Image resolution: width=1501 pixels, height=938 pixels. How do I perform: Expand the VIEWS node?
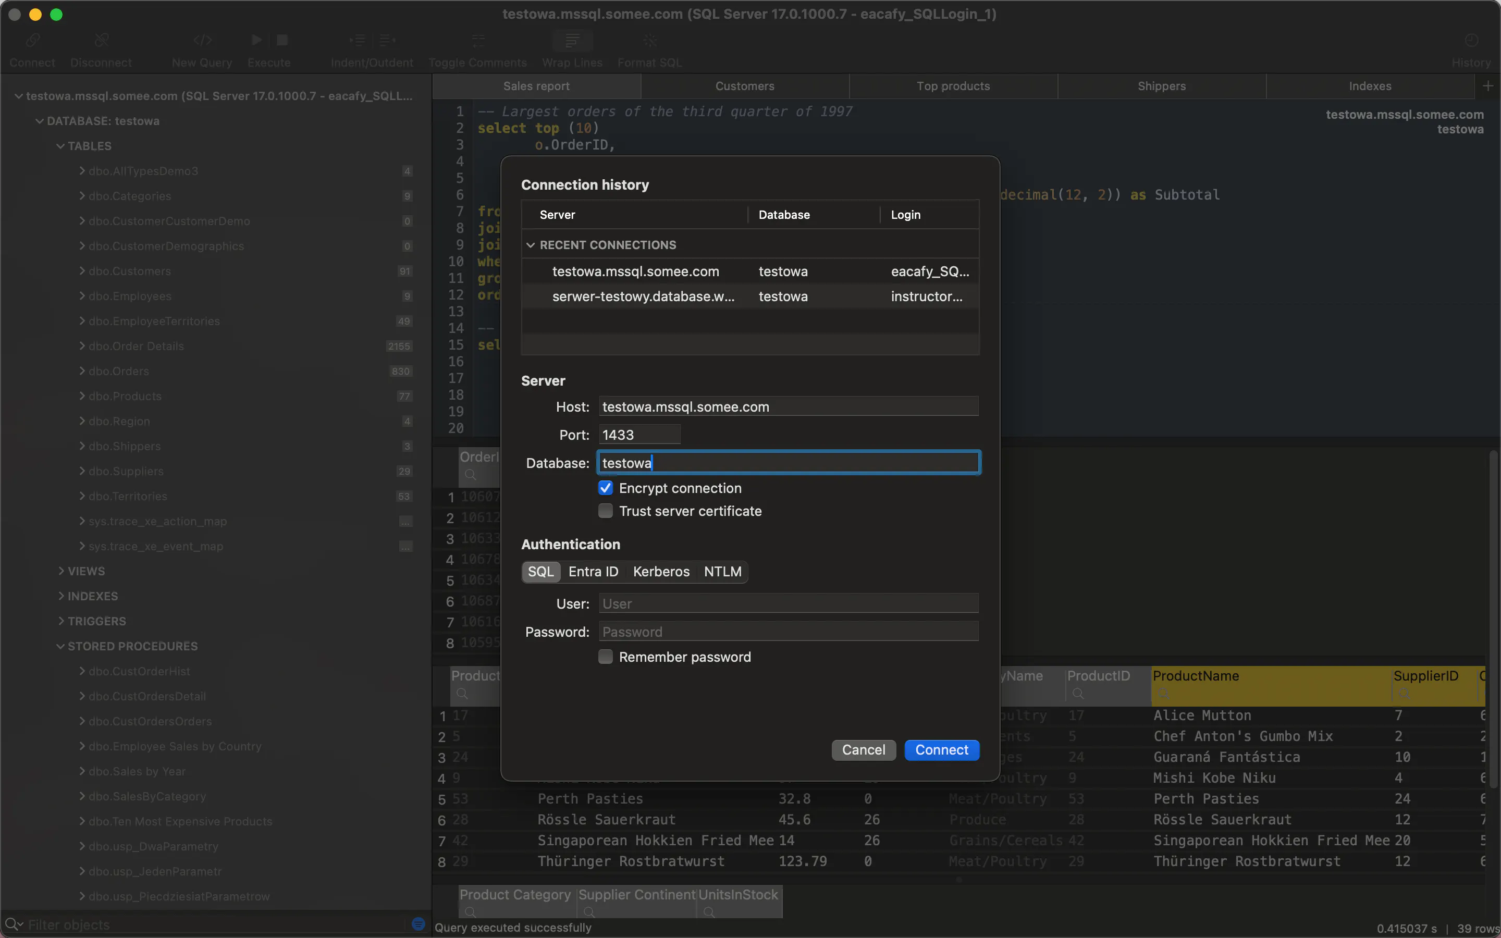click(61, 571)
